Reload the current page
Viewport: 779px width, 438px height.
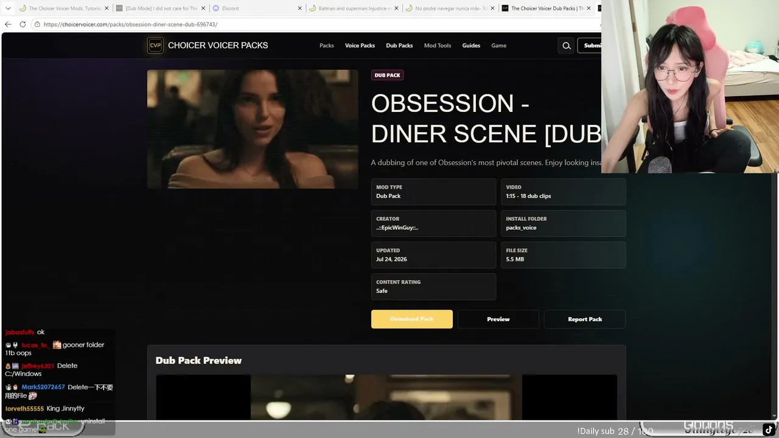tap(23, 24)
